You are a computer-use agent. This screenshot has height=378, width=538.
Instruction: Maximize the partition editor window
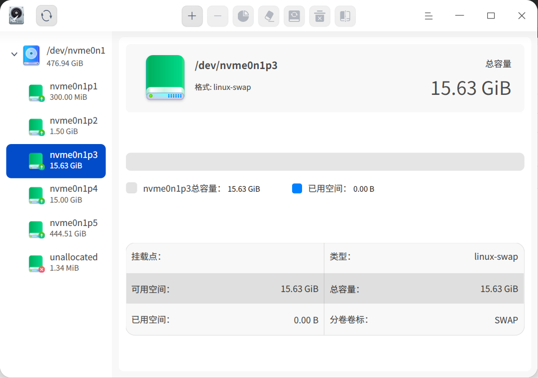(x=491, y=16)
